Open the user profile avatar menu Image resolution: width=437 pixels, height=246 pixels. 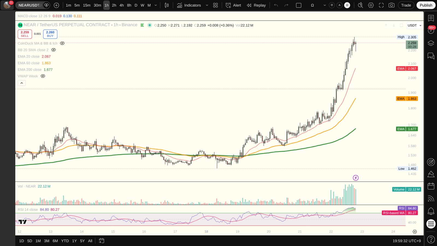click(7, 5)
